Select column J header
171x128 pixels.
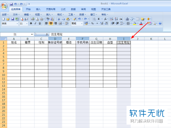[x=137, y=39]
